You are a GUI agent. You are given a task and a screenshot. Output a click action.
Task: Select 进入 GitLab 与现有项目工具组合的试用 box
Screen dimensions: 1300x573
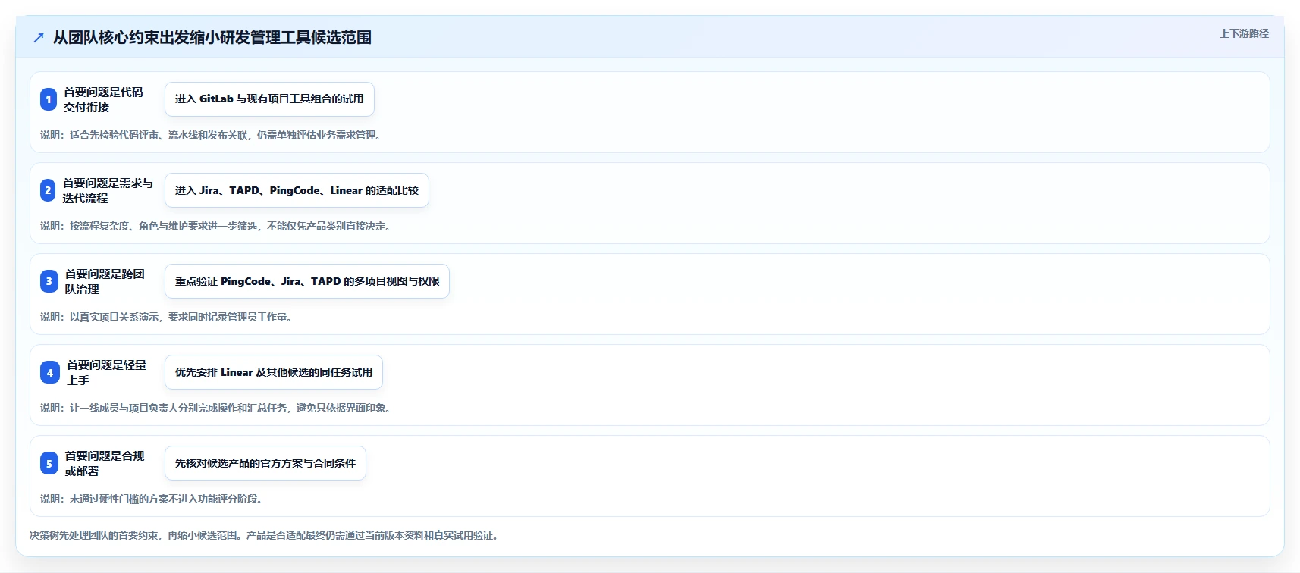269,99
